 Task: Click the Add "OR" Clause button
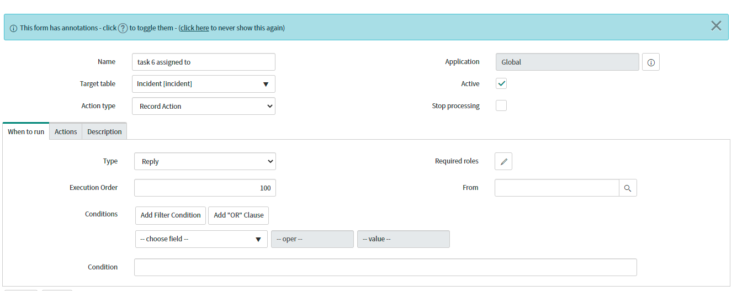[x=238, y=215]
